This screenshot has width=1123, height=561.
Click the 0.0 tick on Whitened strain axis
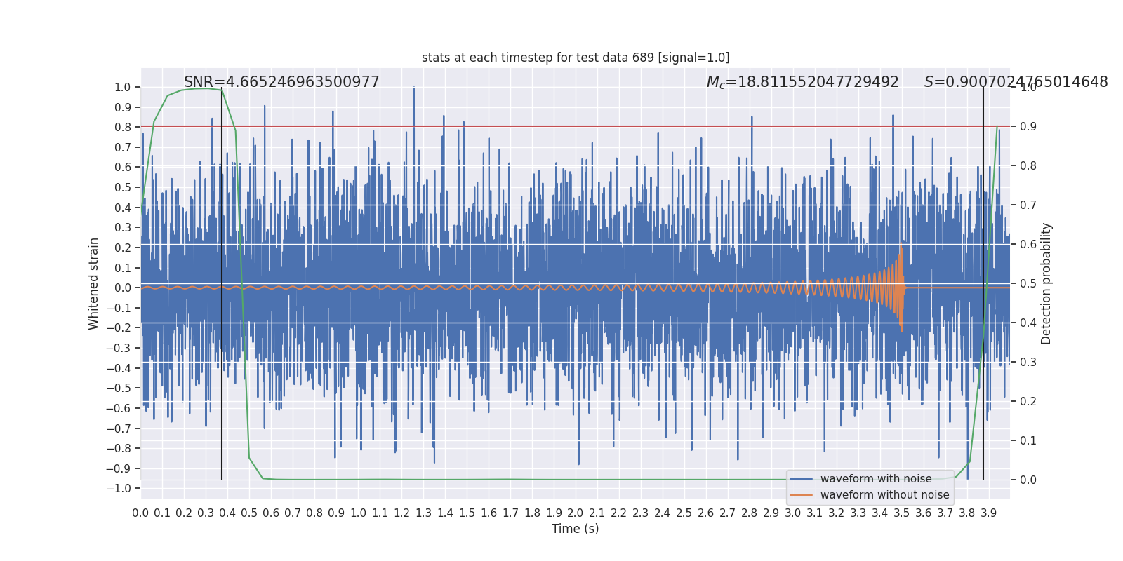tap(123, 288)
